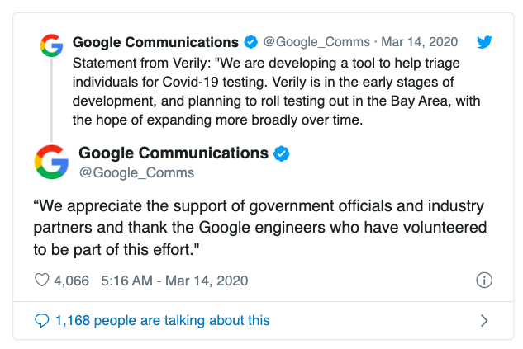Image resolution: width=523 pixels, height=349 pixels.
Task: Click the Twitter bird logo
Action: click(486, 42)
